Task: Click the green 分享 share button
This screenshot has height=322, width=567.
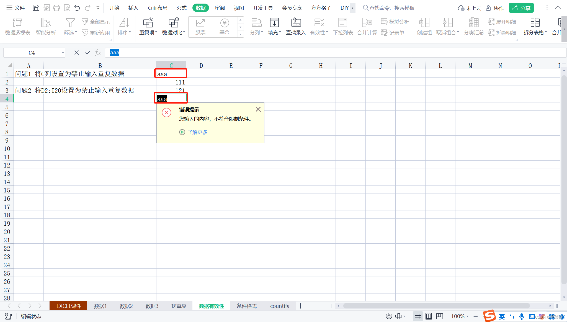Action: coord(521,8)
